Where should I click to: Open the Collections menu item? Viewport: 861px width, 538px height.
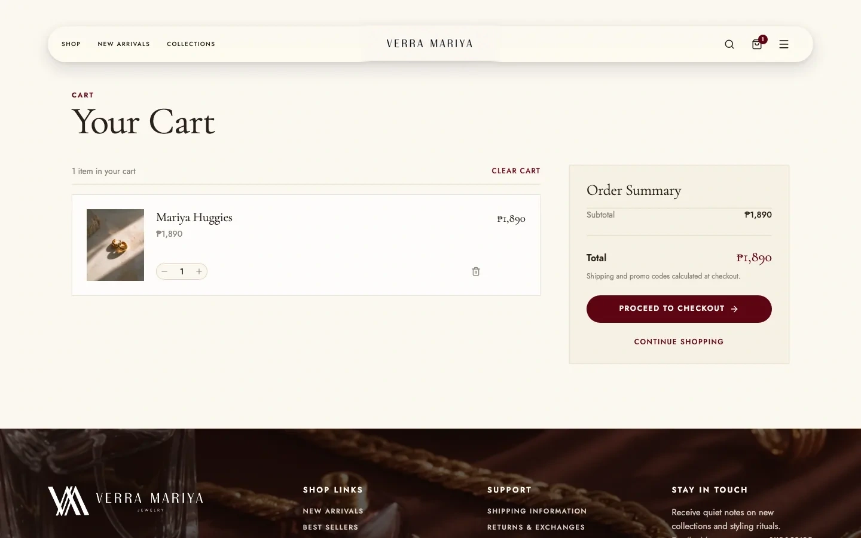click(x=191, y=44)
